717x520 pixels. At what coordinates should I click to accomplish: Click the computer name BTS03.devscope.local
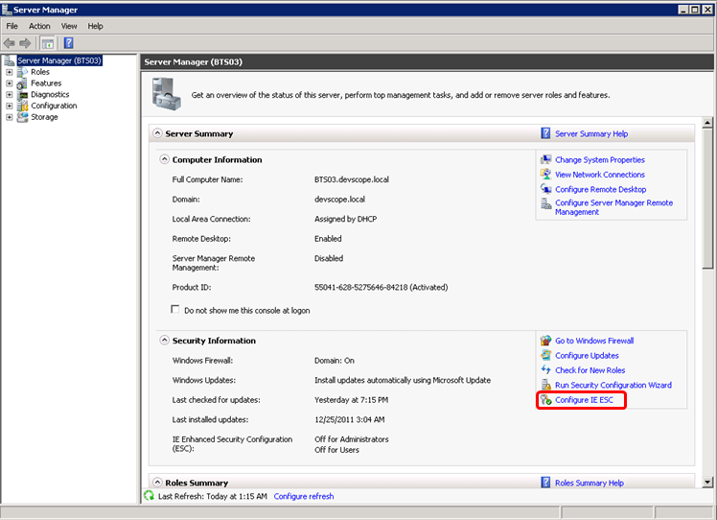coord(351,179)
